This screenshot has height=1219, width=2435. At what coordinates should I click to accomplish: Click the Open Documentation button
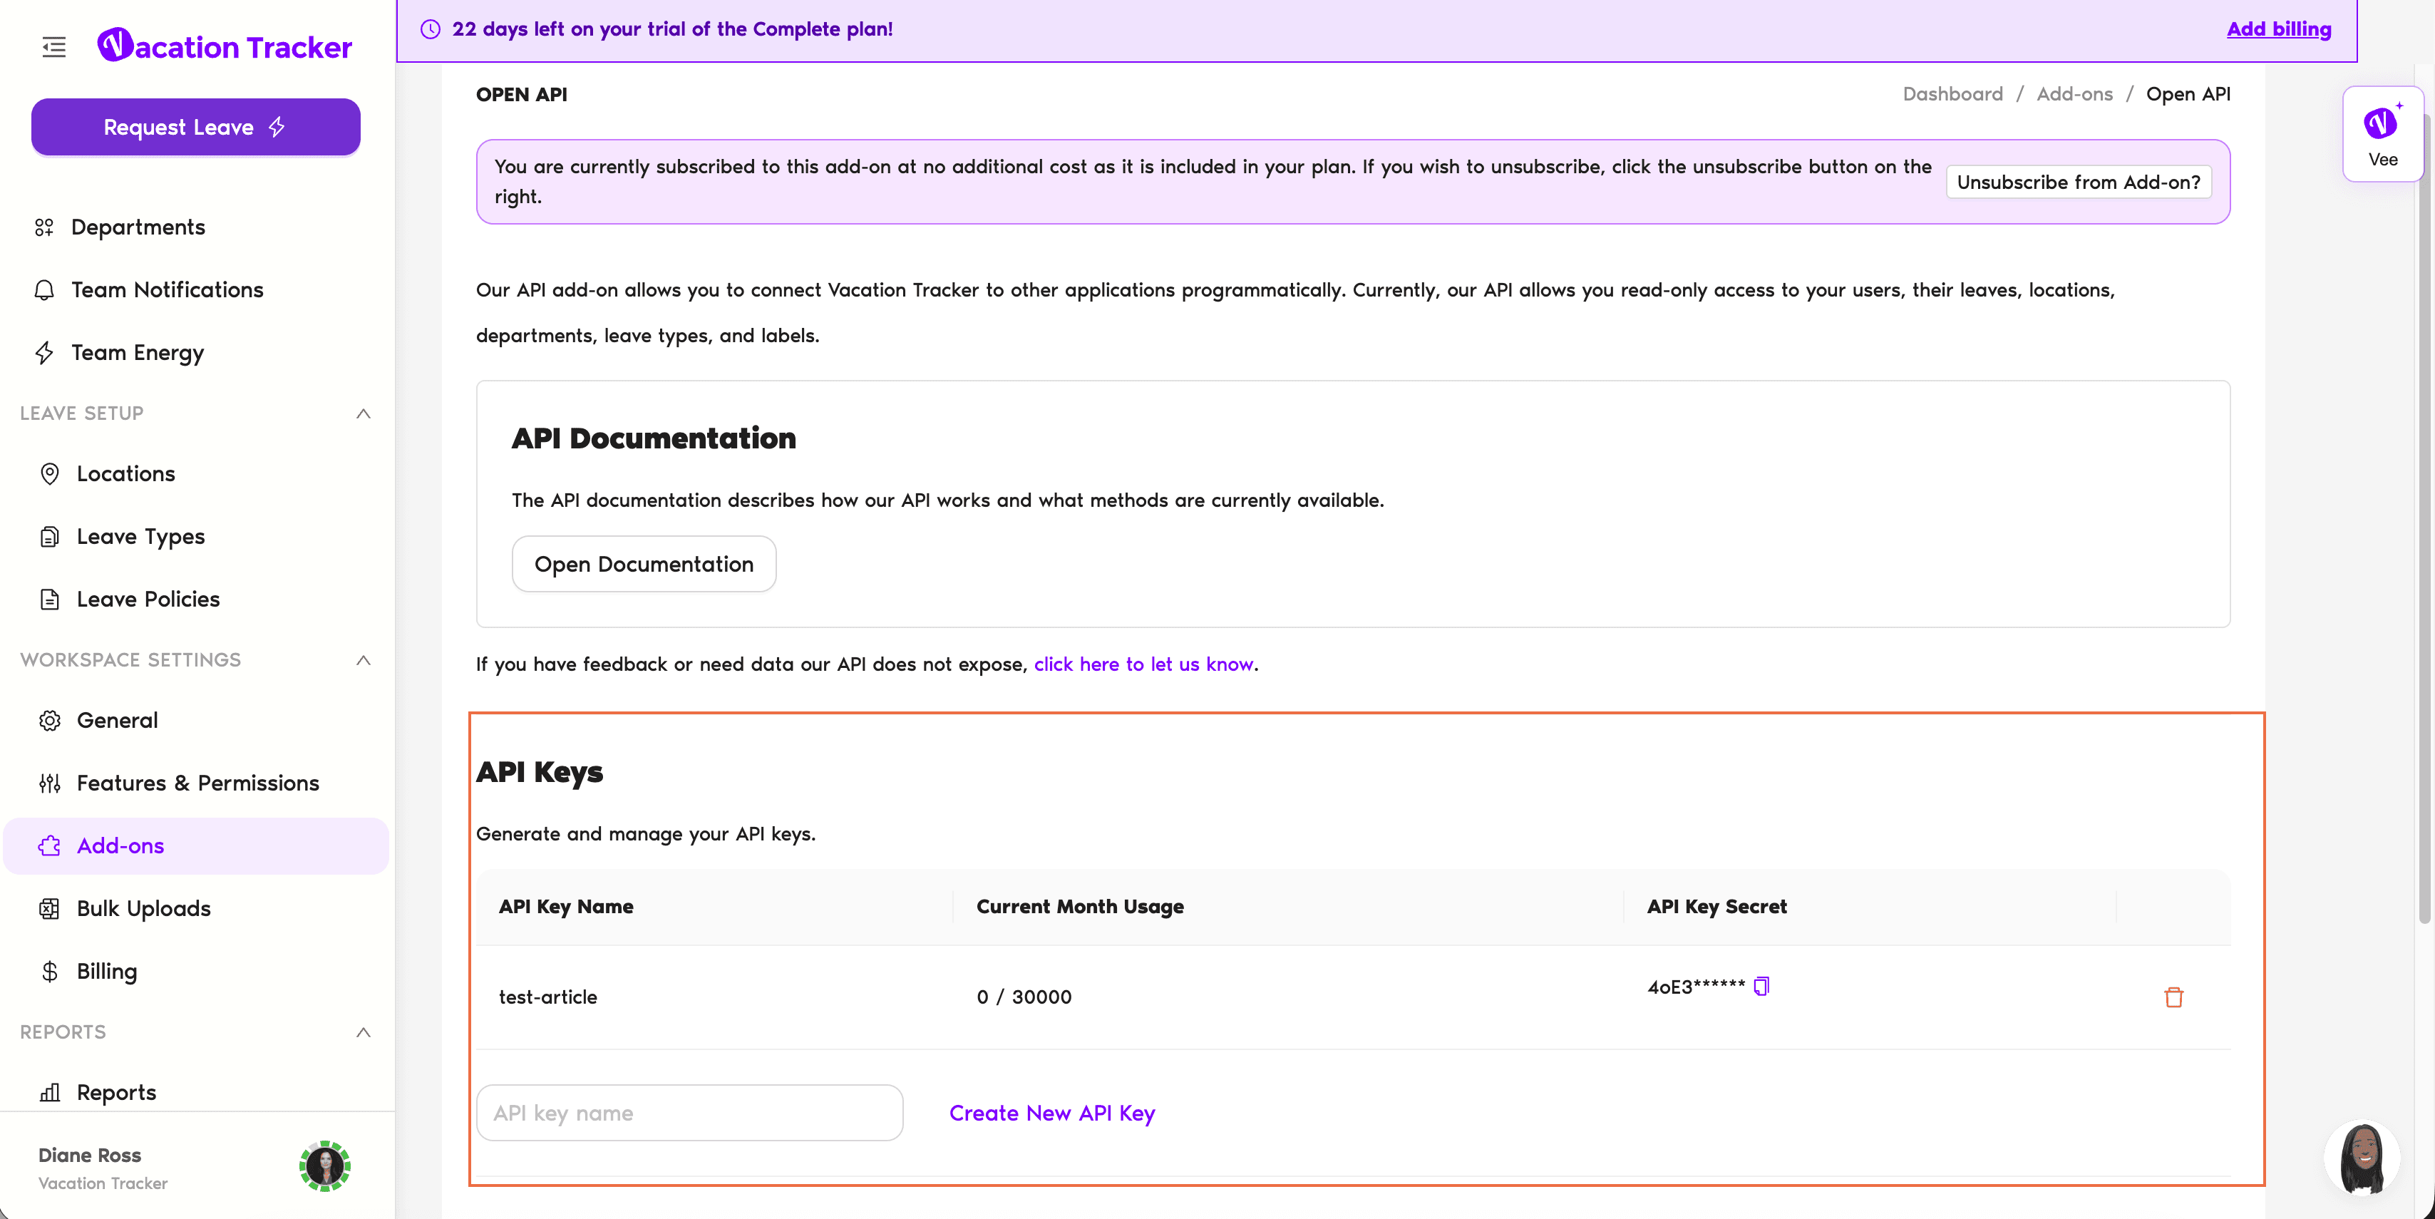(x=644, y=564)
